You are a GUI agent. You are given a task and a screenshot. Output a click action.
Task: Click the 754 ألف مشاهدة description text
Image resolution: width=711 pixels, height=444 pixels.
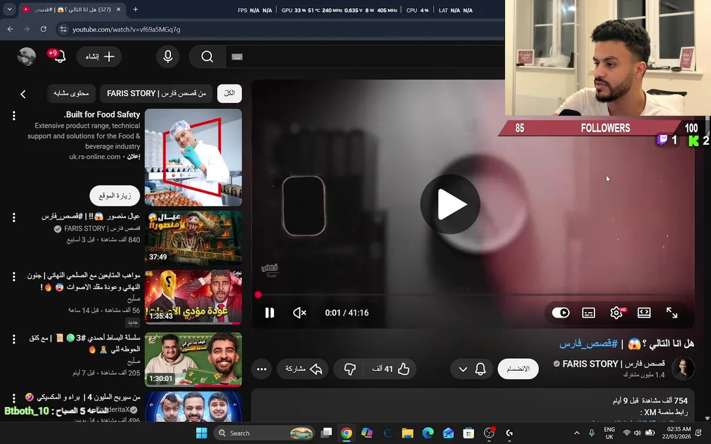[x=649, y=400]
